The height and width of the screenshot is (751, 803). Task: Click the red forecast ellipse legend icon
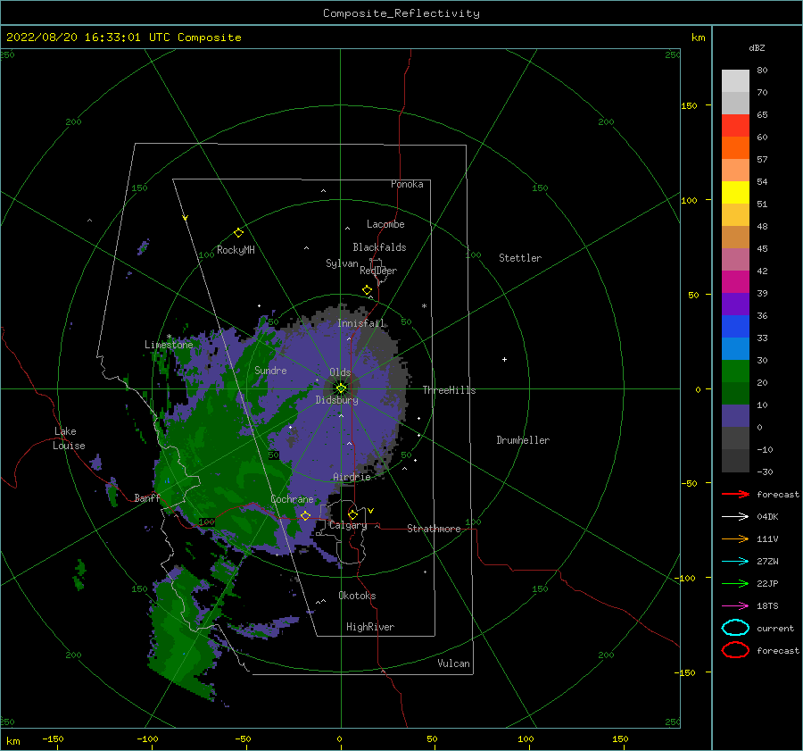pos(735,650)
